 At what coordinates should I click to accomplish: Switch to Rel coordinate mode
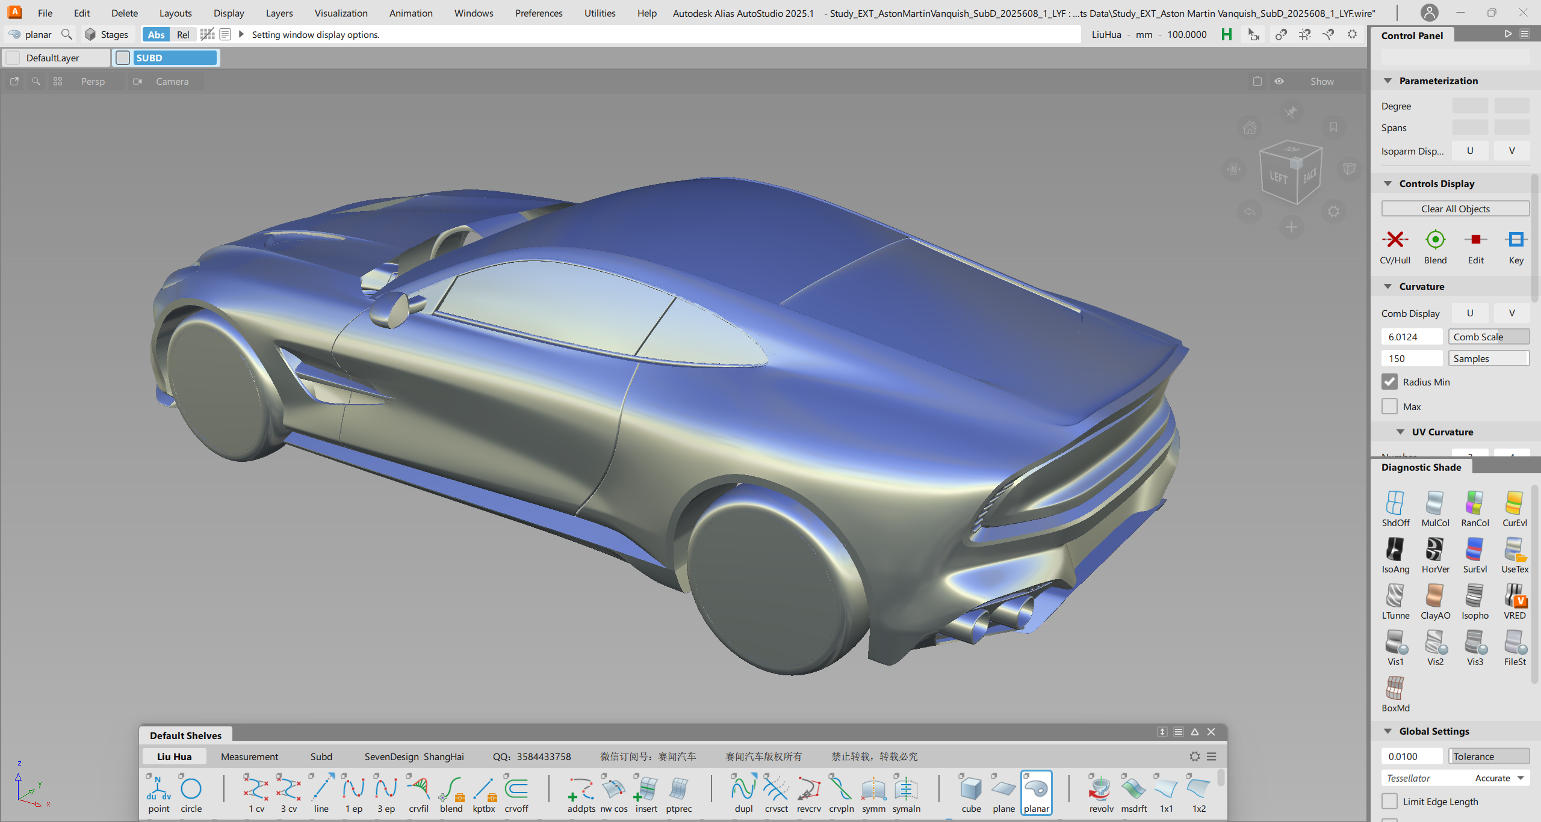click(x=183, y=34)
